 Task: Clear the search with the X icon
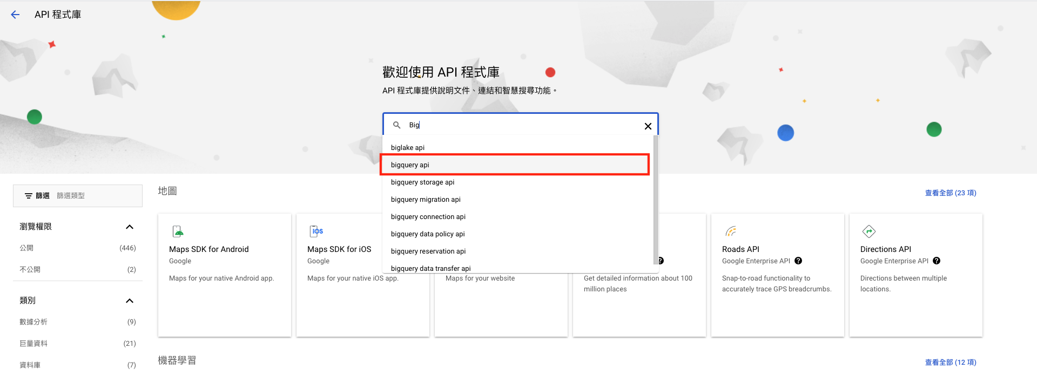click(648, 126)
